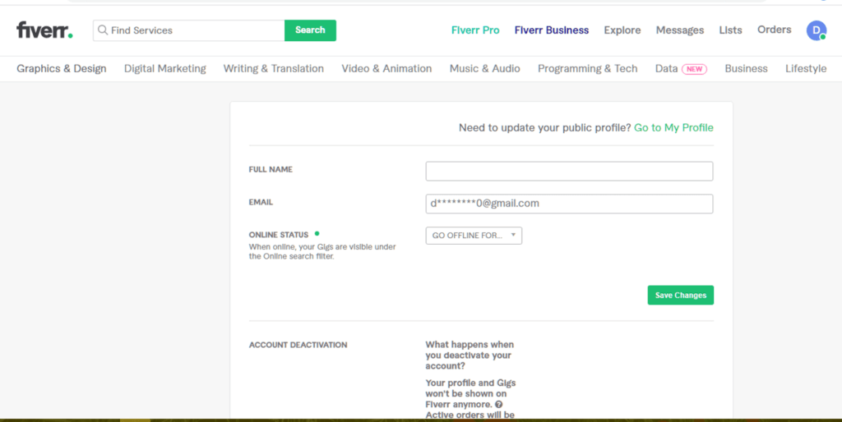Open the Business category

click(746, 69)
